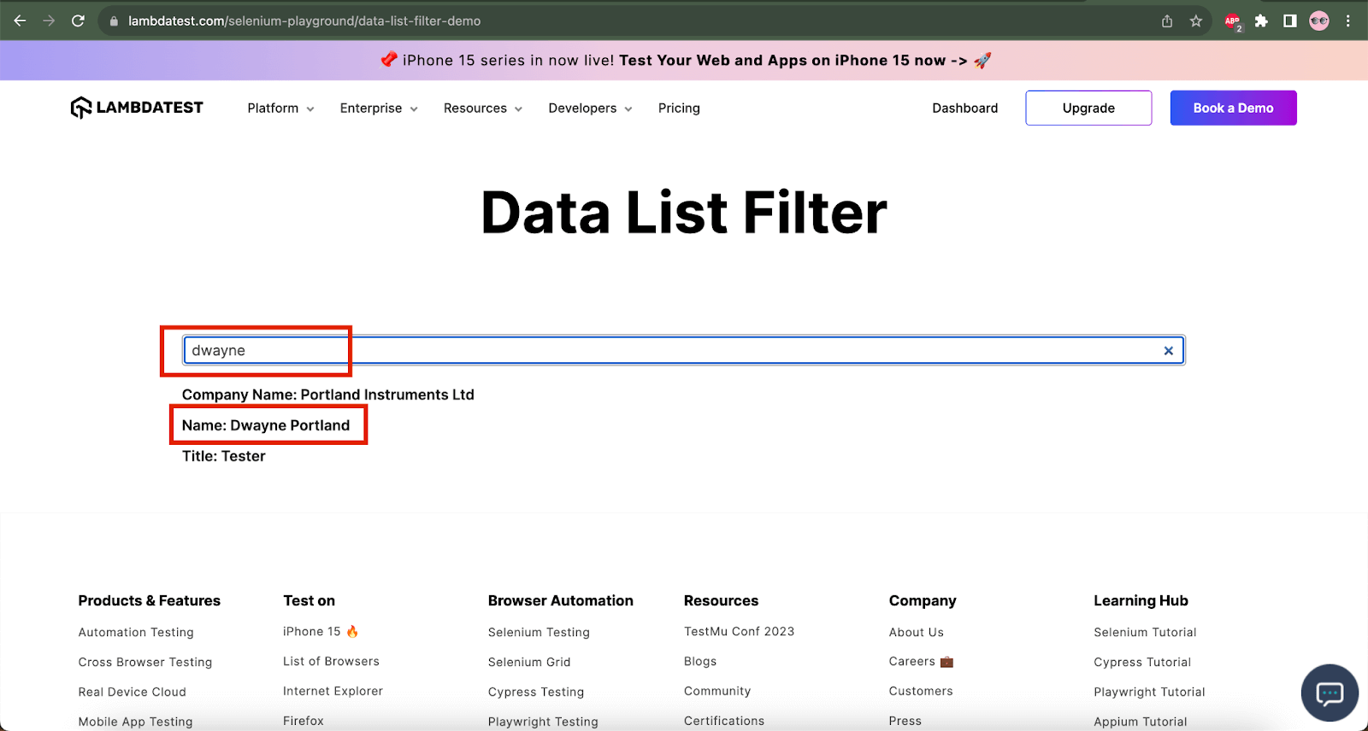Image resolution: width=1368 pixels, height=731 pixels.
Task: Reload the page with the refresh icon
Action: (x=78, y=20)
